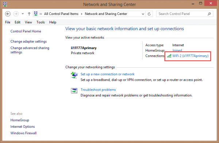
Task: Open Internet Options under See also
Action: (x=23, y=127)
